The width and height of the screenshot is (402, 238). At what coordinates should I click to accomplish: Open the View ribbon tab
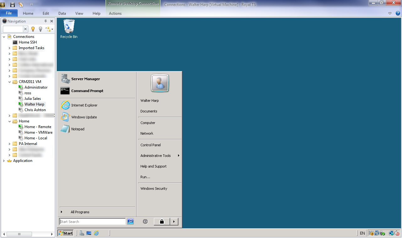tap(79, 13)
